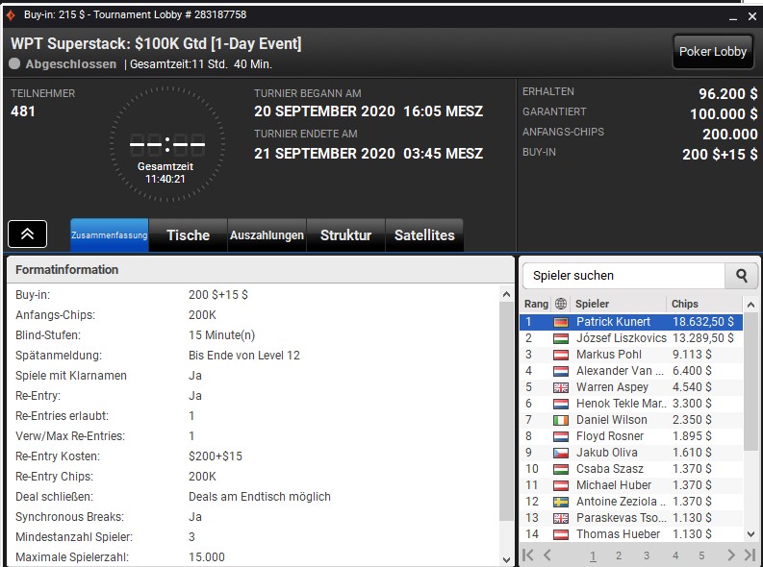Click Patrick Kunert's German flag icon
The image size is (763, 567).
click(x=561, y=322)
